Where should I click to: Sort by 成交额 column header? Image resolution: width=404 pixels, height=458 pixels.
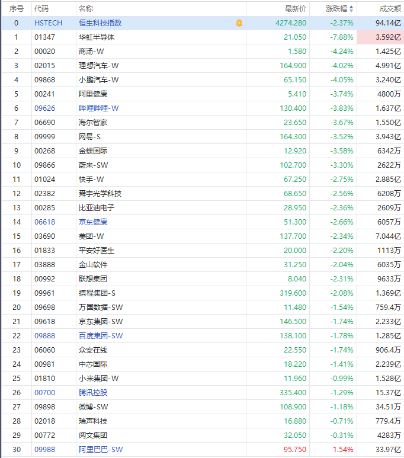pyautogui.click(x=390, y=9)
